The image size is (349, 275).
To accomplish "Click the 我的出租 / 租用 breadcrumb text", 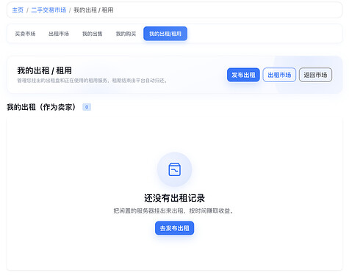I will pos(93,10).
